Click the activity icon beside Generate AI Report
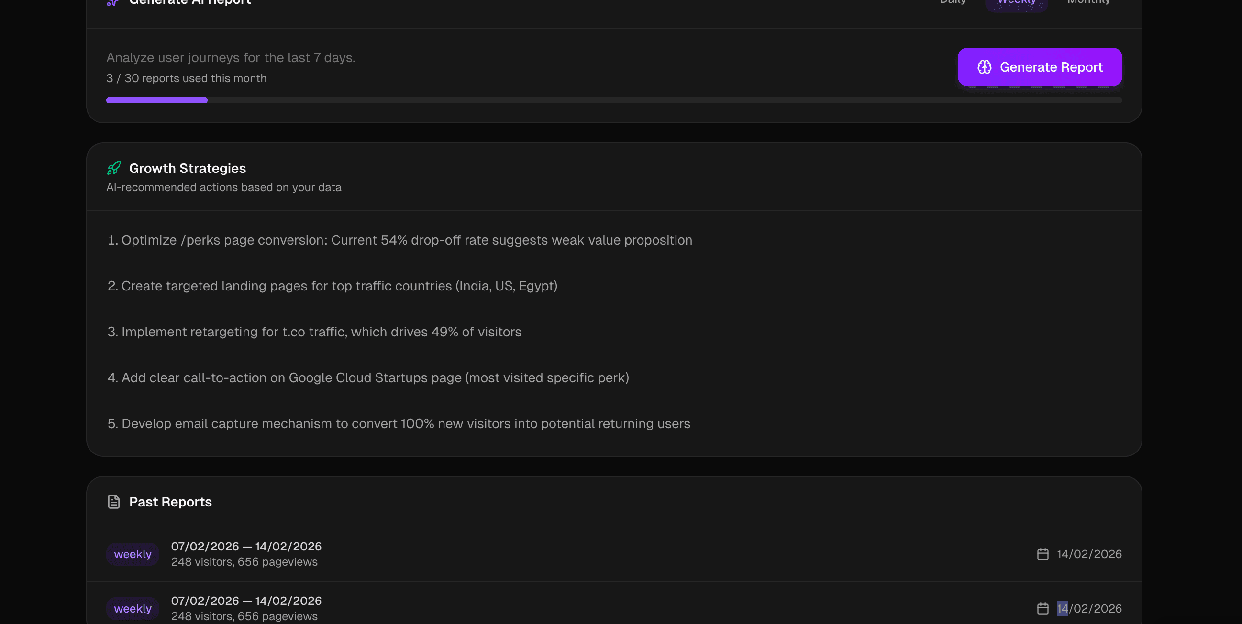 click(113, 2)
